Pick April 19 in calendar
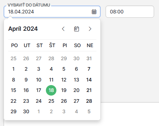Screen dimensions: 159x126 coord(64,90)
